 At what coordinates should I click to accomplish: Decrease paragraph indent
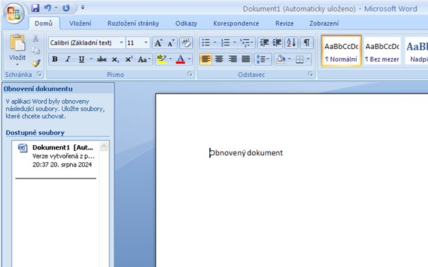point(264,43)
